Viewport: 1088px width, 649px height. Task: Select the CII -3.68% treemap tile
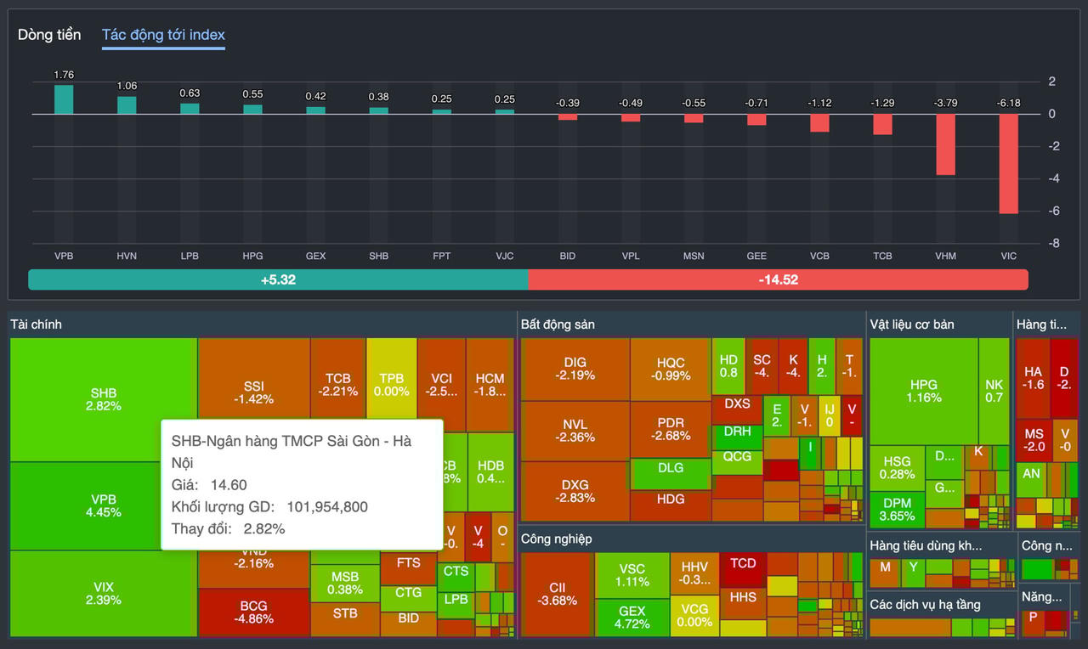557,594
